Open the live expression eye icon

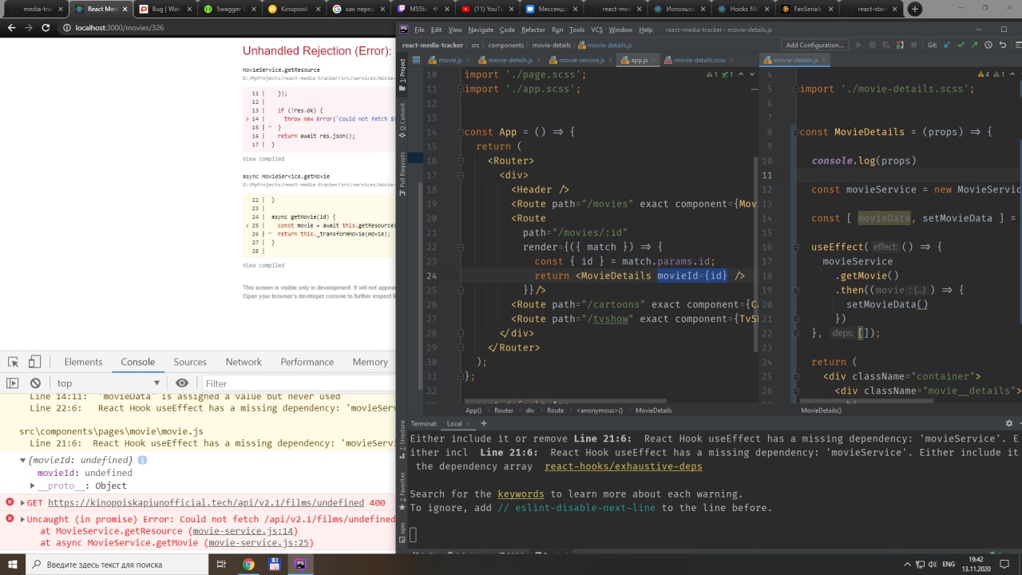(x=182, y=383)
